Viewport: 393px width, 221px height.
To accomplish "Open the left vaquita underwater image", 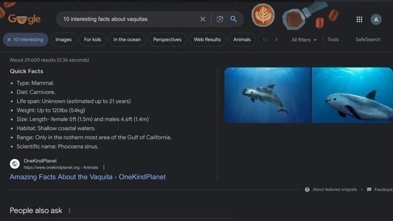I will [x=267, y=95].
